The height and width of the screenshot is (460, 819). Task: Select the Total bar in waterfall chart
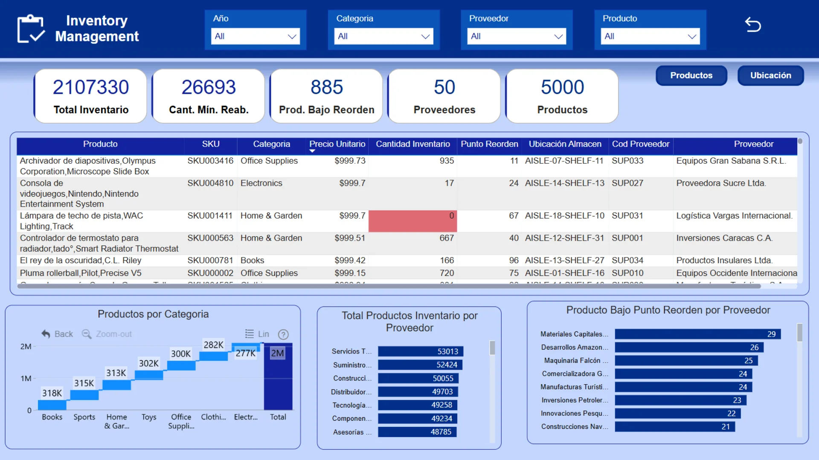(278, 379)
